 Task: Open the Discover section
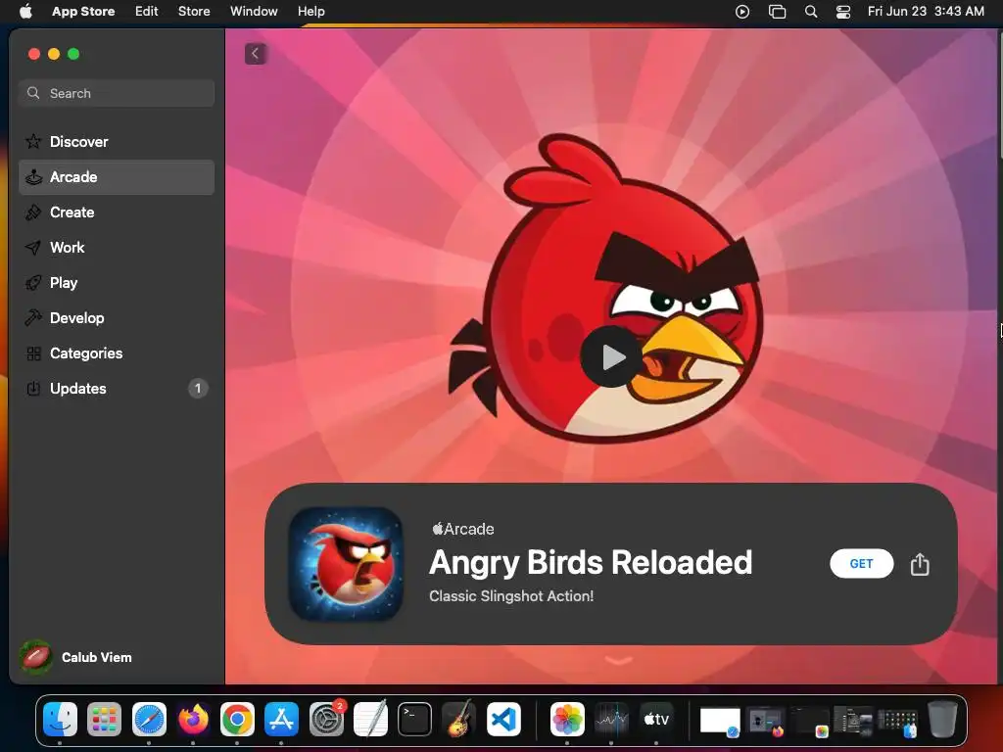click(117, 142)
